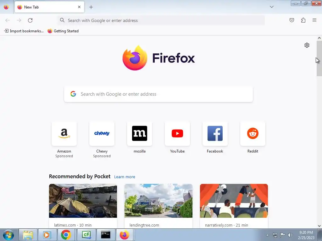Open the latimes.com story thumbnail
Viewport: 322px width, 241px height.
83,201
